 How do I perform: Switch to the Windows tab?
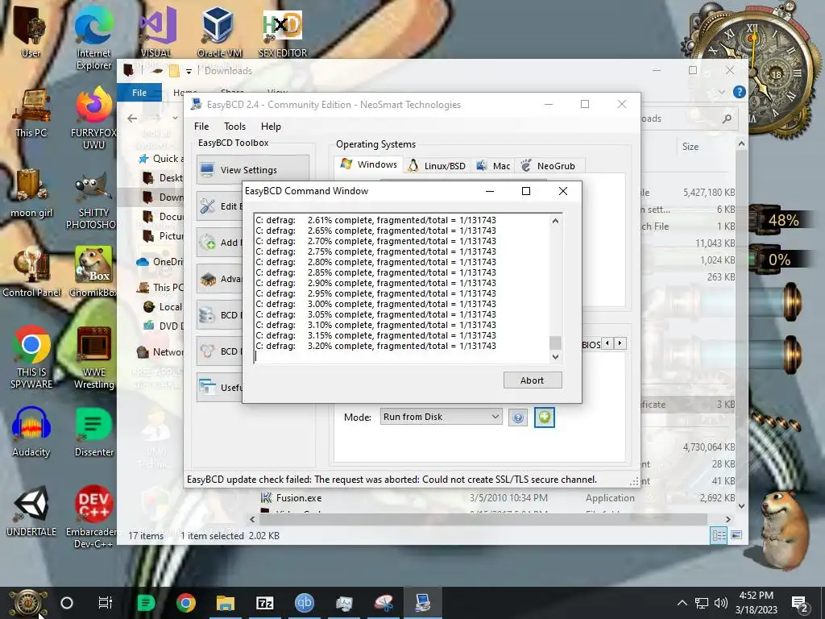point(369,164)
